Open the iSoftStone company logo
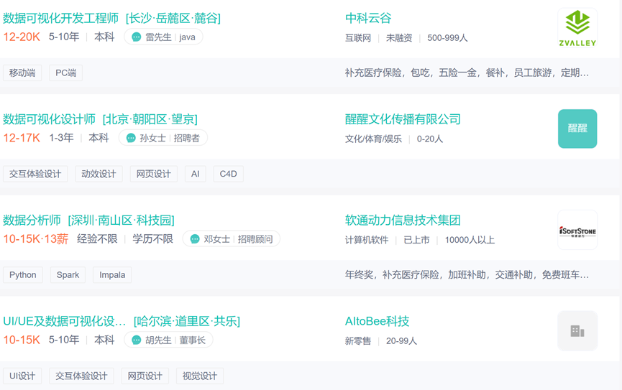This screenshot has width=622, height=390. [577, 230]
